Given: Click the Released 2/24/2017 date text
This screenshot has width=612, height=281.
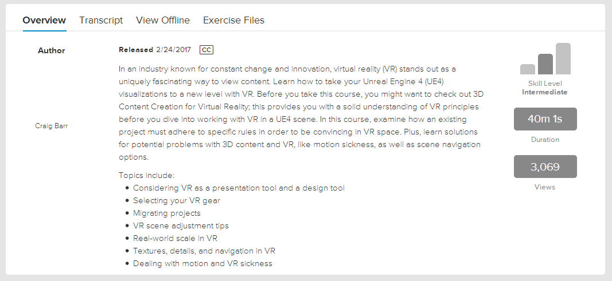Looking at the screenshot, I should pos(155,50).
